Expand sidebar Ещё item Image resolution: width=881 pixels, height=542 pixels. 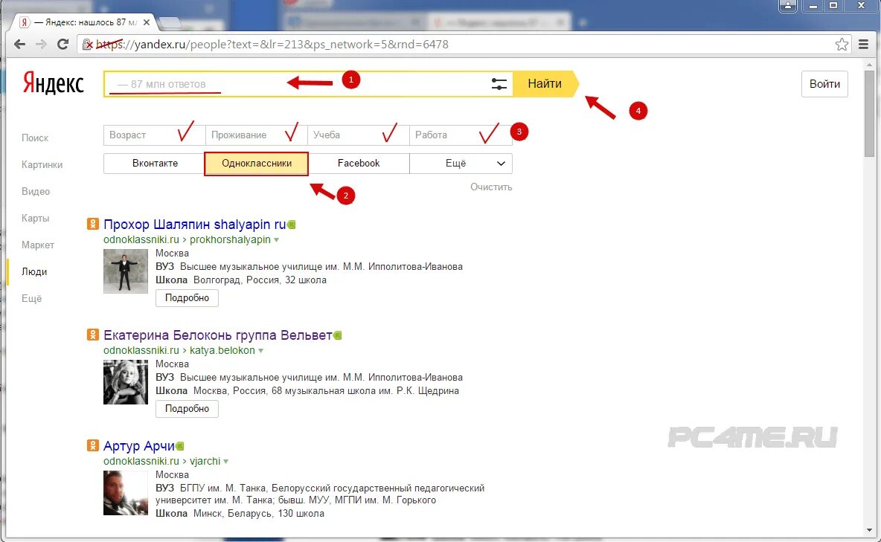[x=31, y=298]
